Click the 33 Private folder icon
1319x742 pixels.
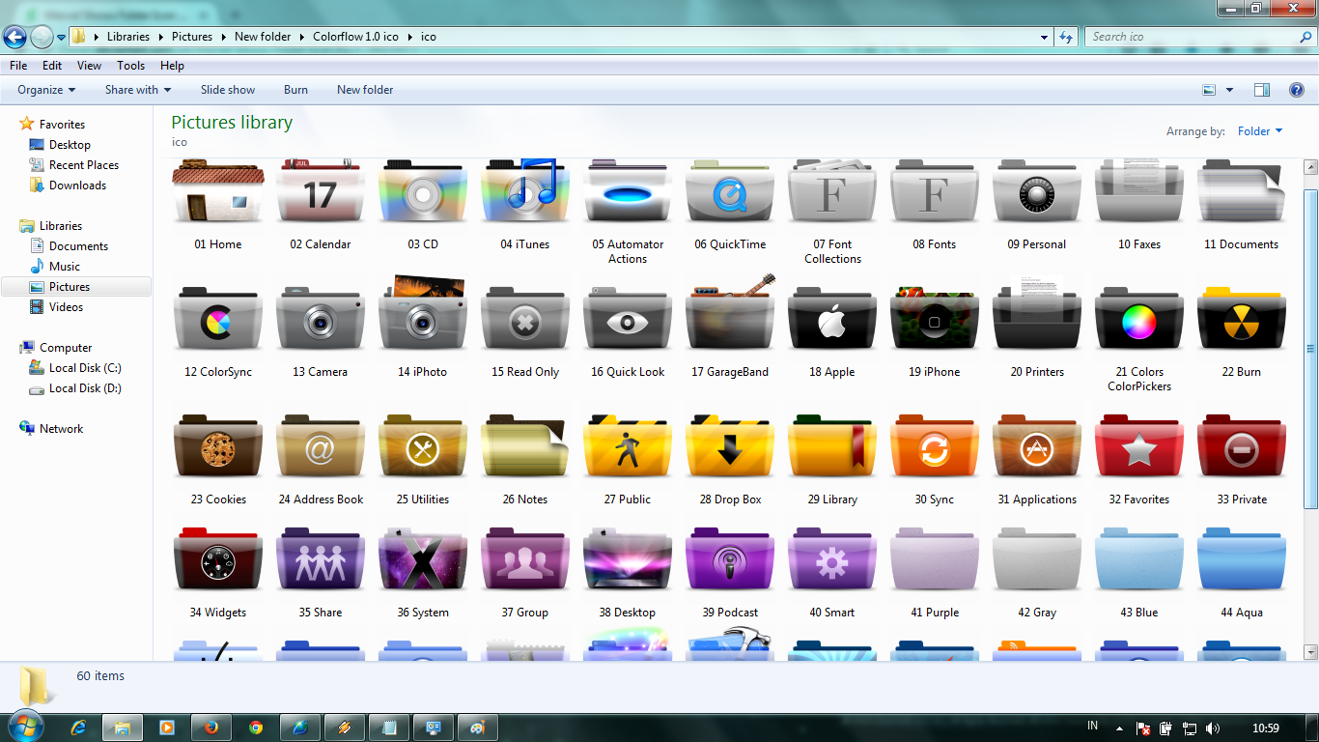point(1242,447)
